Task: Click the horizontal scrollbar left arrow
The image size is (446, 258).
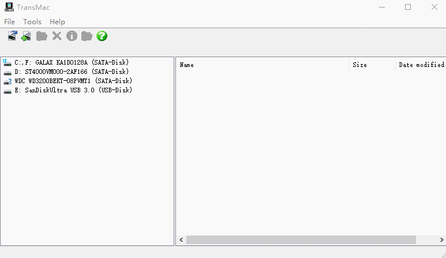Action: (x=181, y=240)
